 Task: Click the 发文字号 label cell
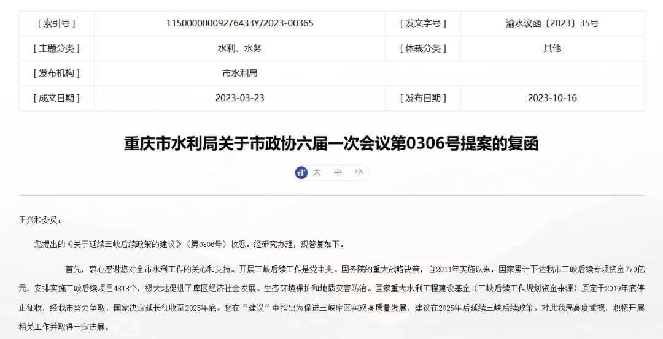click(x=423, y=23)
